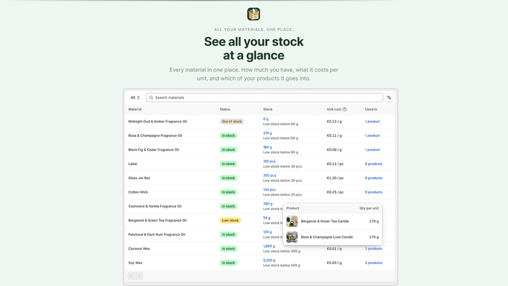Go to previous page arrow
The image size is (508, 286).
131,276
